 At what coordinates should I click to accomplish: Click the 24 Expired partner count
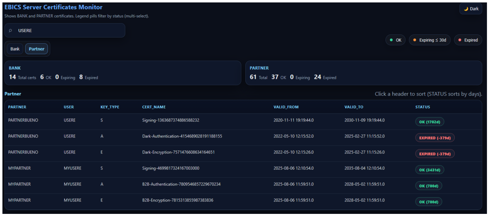coord(325,77)
